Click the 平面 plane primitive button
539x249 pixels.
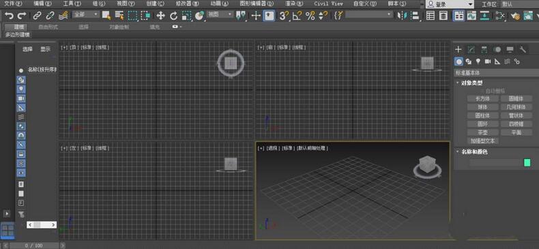point(516,132)
